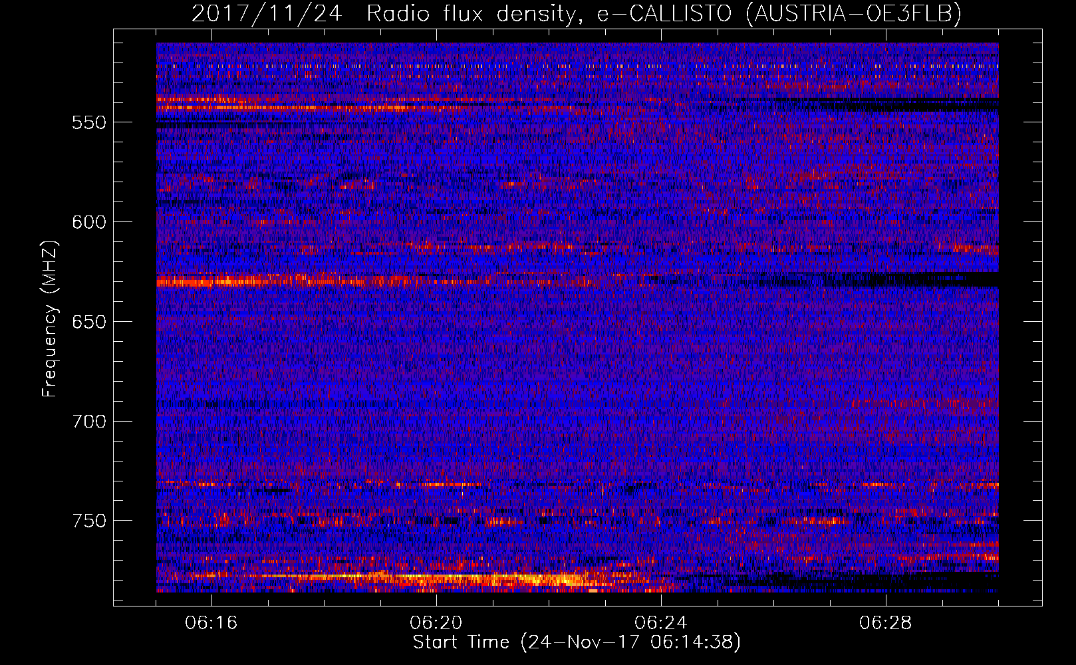Click the 750 frequency tick label
This screenshot has height=665, width=1076.
click(x=89, y=521)
